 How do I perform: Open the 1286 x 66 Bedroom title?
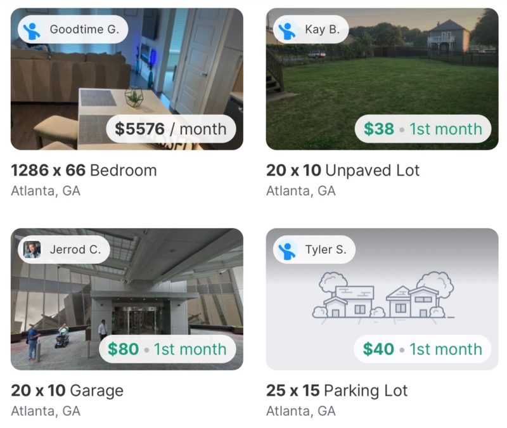84,171
